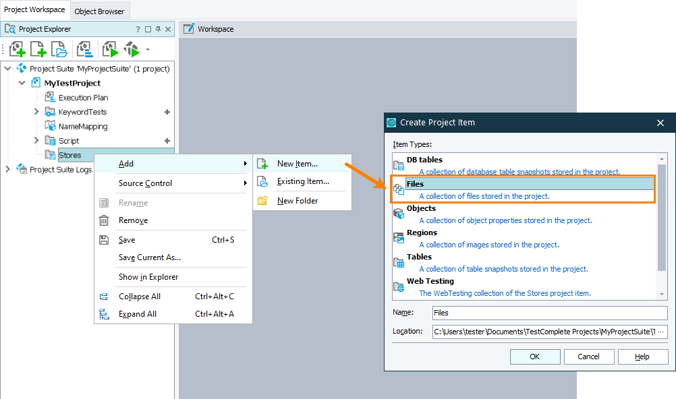Click the New Project toolbar icon
This screenshot has height=399, width=676.
(x=38, y=49)
